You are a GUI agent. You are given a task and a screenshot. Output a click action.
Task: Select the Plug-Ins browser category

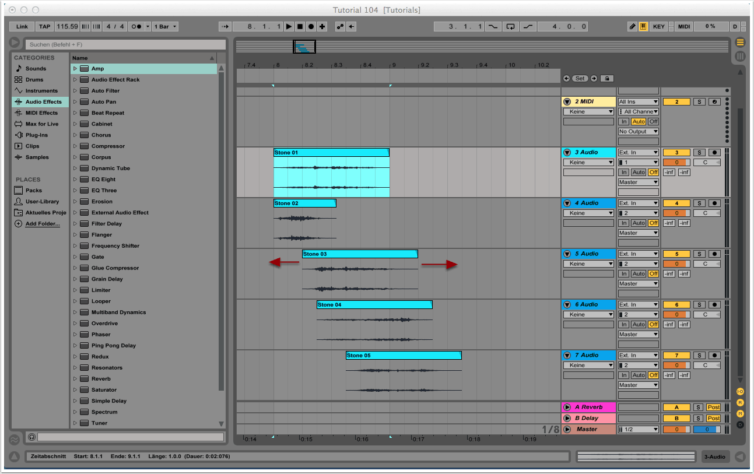(x=36, y=135)
